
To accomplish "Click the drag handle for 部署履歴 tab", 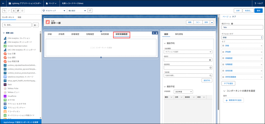I will pos(223,58).
